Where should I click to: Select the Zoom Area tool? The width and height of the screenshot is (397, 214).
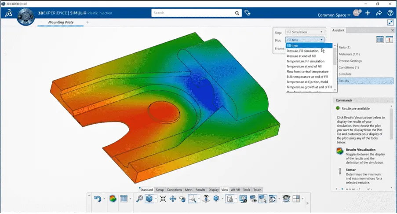coord(193,199)
